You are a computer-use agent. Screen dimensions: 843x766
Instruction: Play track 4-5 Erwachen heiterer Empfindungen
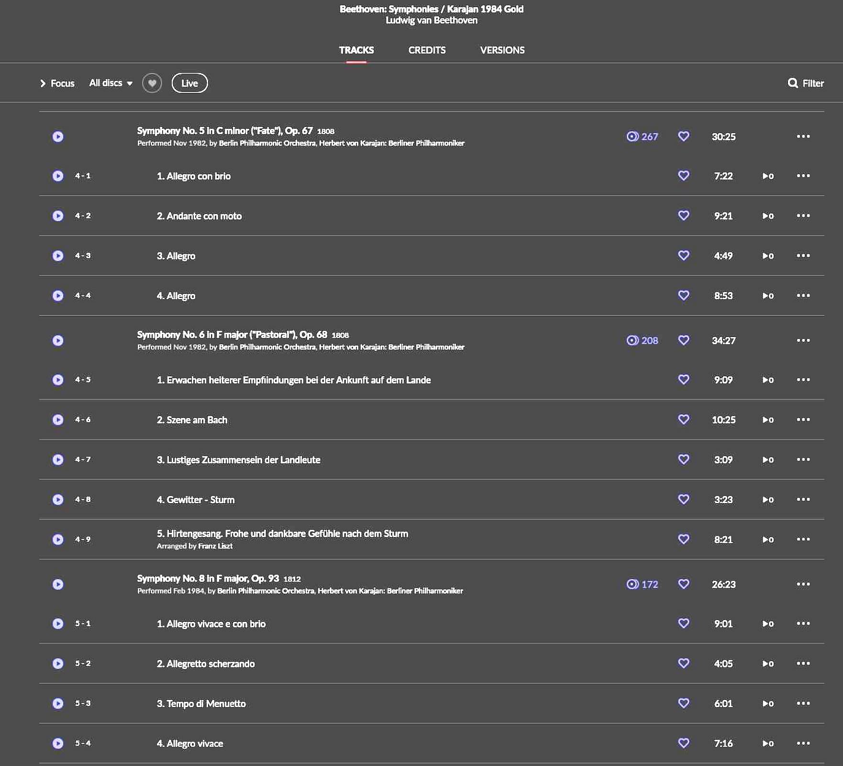point(58,380)
